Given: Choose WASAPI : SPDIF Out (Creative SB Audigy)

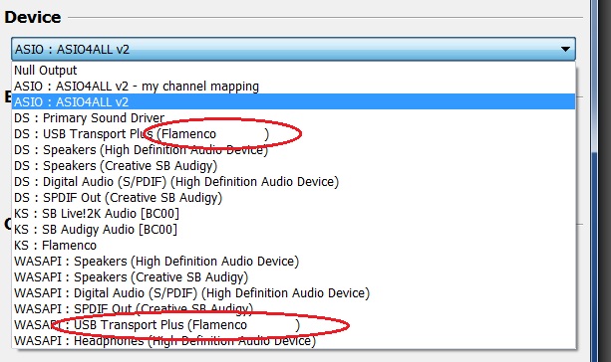Looking at the screenshot, I should coord(293,308).
